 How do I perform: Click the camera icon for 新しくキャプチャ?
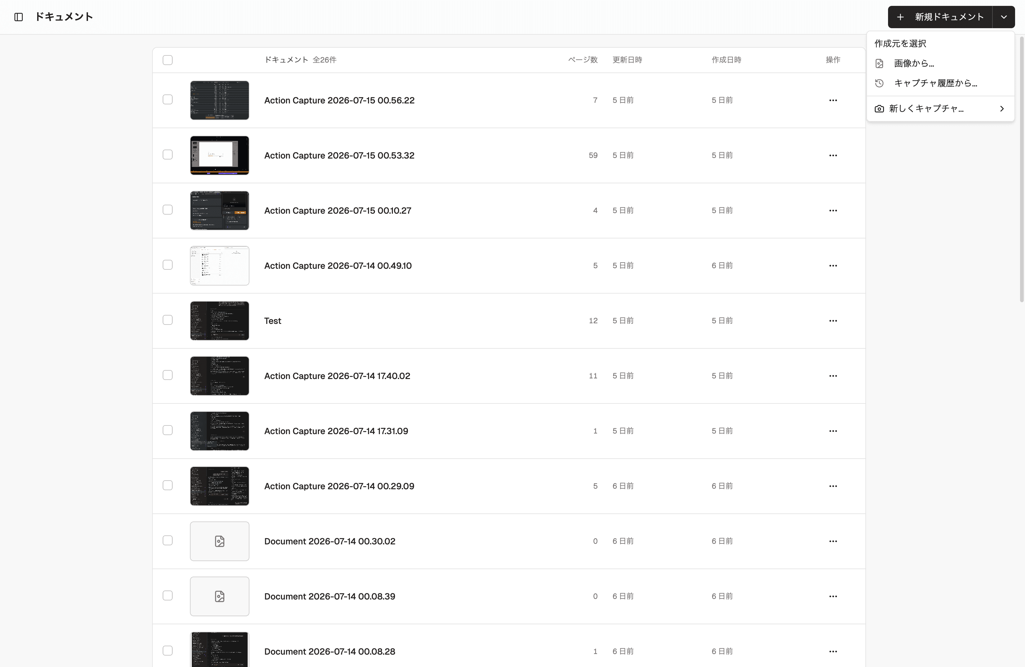tap(879, 109)
